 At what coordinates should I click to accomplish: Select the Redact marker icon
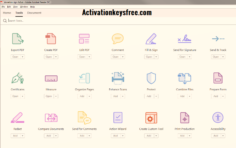click(17, 118)
